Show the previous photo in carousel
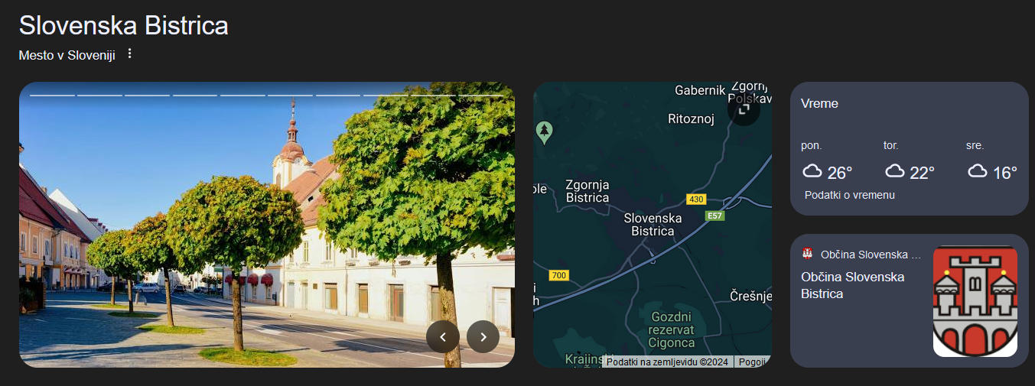Image resolution: width=1035 pixels, height=386 pixels. (443, 336)
